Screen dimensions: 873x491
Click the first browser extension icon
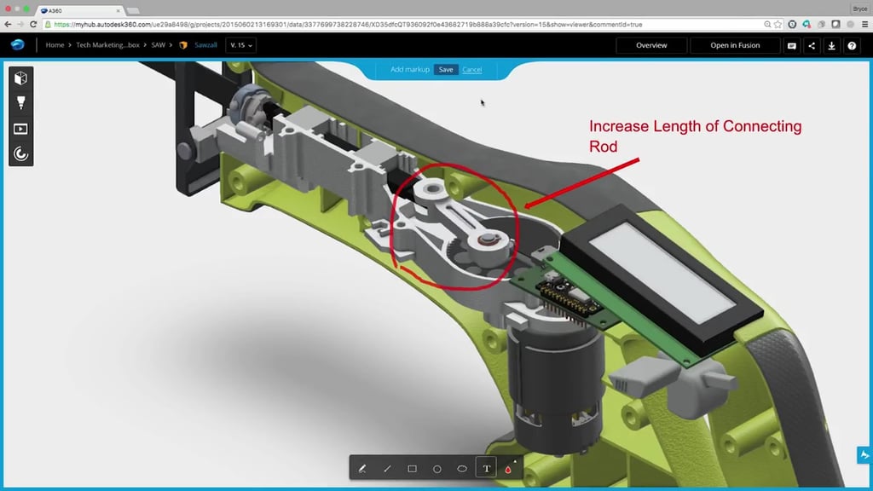792,25
